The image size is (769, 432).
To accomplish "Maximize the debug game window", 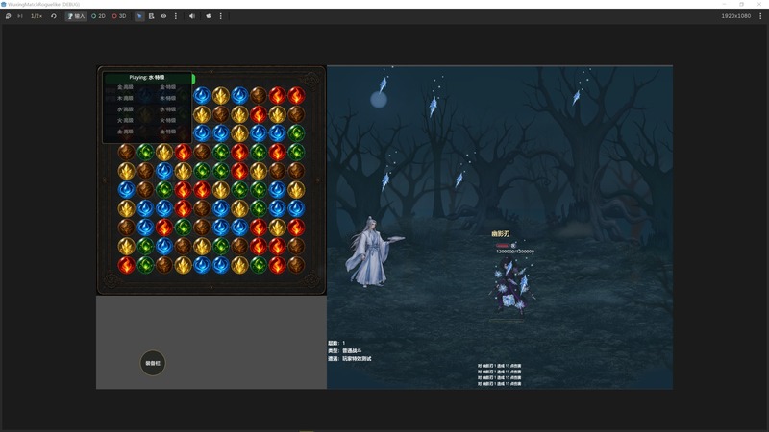I will click(x=741, y=4).
